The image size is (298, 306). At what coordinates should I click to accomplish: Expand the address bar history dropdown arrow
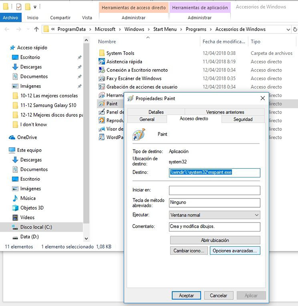point(288,29)
